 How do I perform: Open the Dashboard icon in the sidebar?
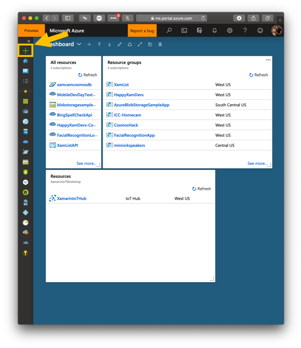25,71
